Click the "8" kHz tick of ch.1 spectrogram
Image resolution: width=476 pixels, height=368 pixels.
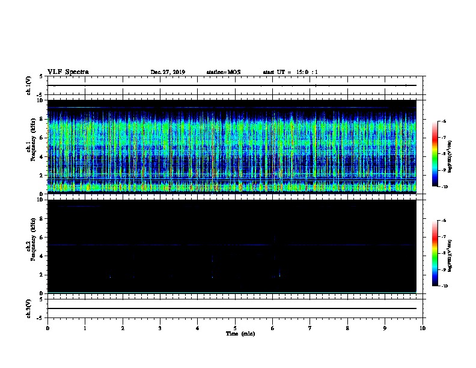click(x=42, y=119)
